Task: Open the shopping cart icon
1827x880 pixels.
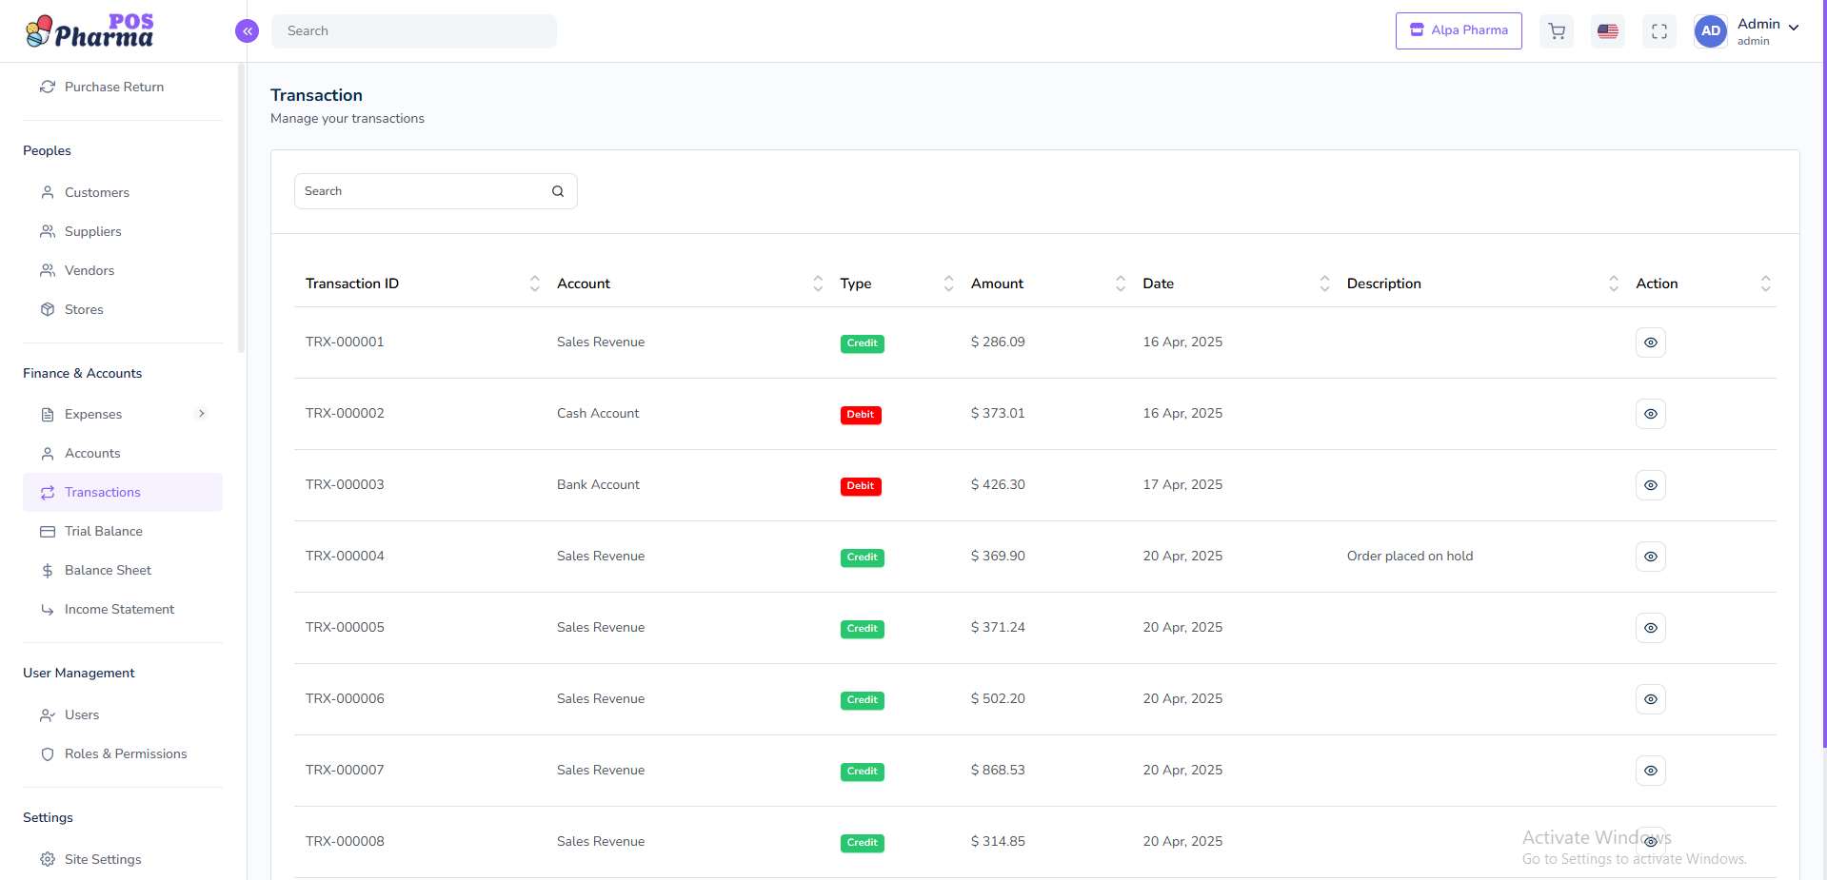Action: (1557, 31)
